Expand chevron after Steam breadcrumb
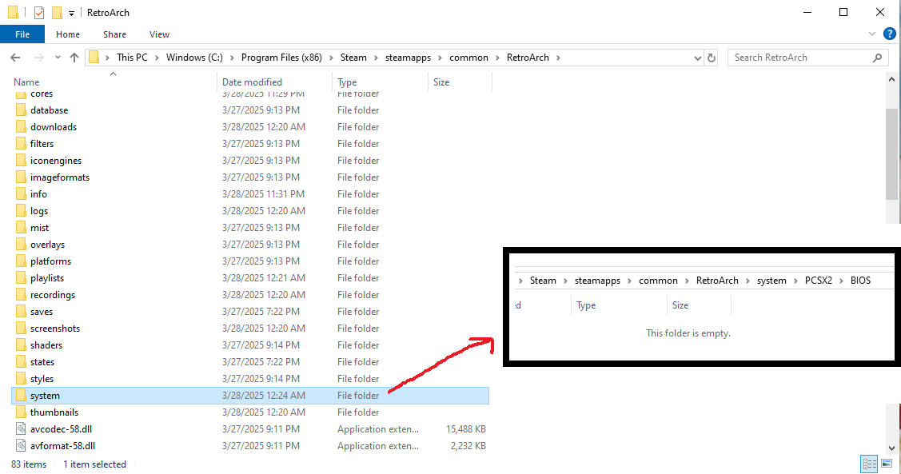Screen dimensions: 901x474 376,58
